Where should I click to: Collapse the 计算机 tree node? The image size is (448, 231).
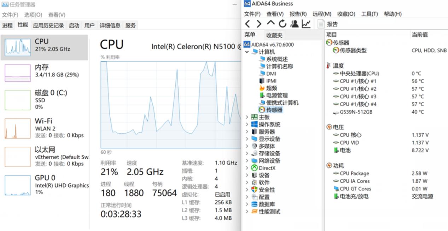pos(247,52)
